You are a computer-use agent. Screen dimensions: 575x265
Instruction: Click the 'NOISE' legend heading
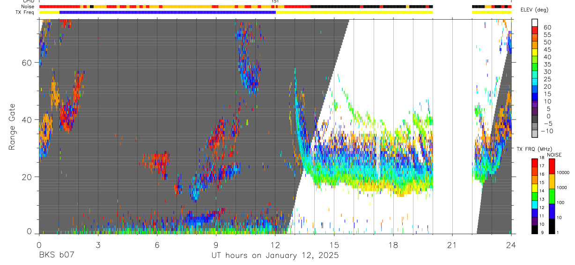554,155
